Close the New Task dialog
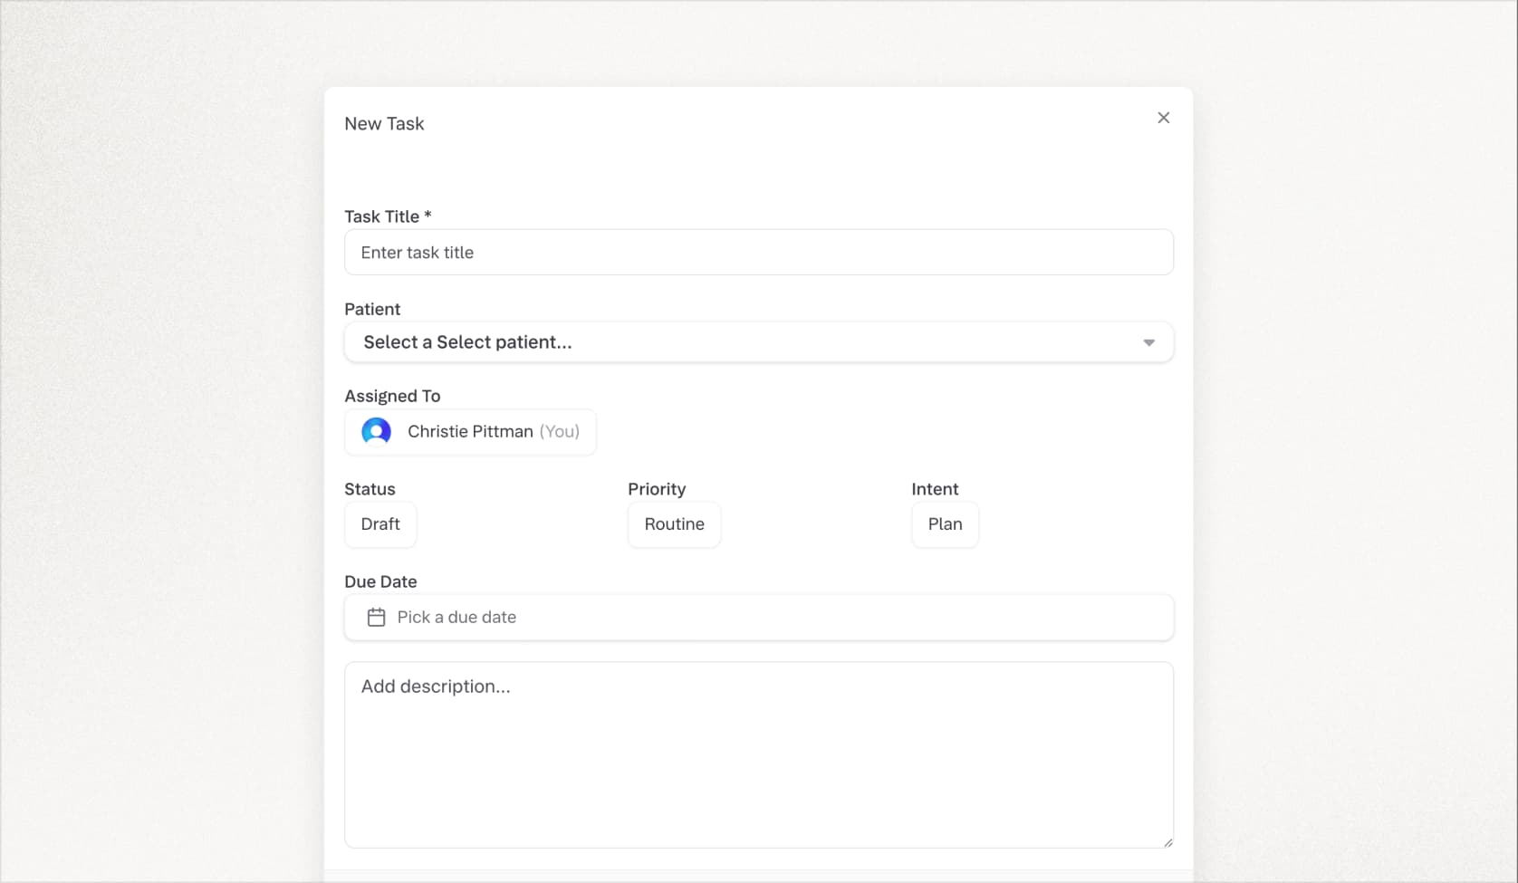Image resolution: width=1518 pixels, height=883 pixels. tap(1163, 118)
